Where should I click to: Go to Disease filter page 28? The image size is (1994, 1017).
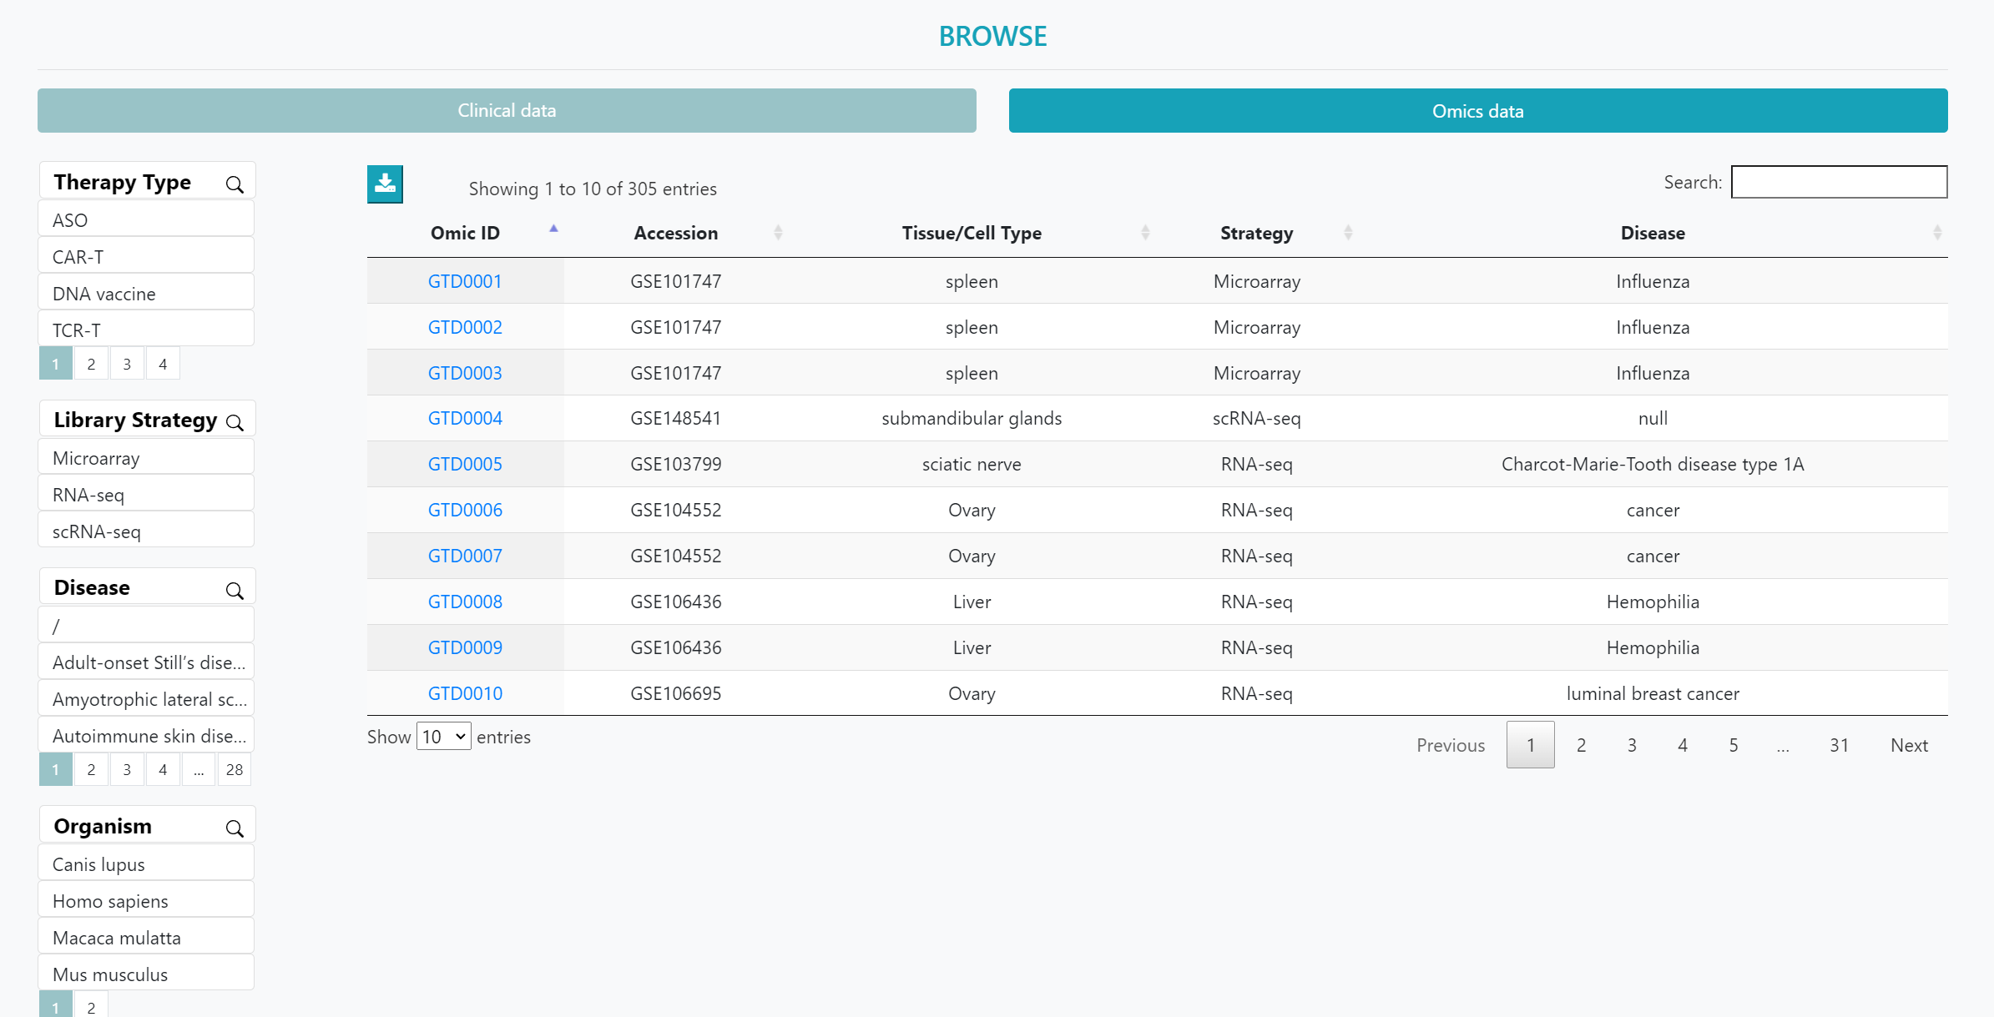235,769
